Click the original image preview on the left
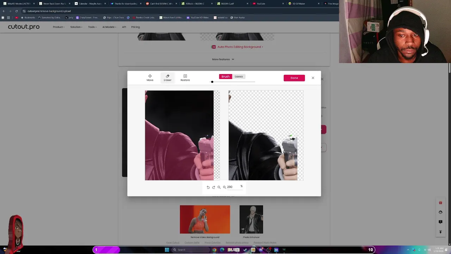451x254 pixels. coord(182,135)
